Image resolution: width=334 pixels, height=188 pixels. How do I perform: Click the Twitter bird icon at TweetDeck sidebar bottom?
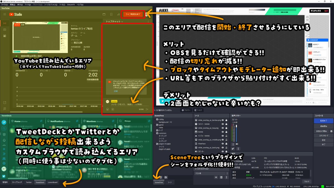point(4,176)
